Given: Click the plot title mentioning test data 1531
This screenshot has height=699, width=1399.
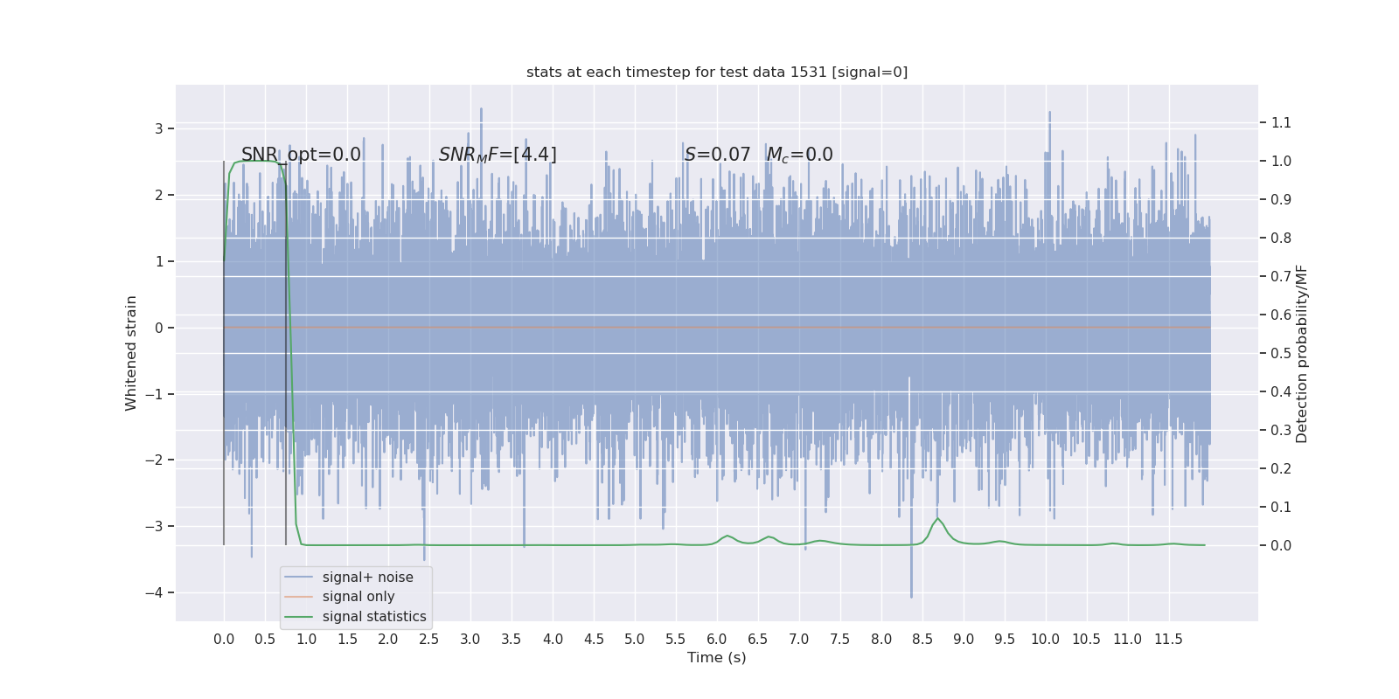Looking at the screenshot, I should pos(717,72).
